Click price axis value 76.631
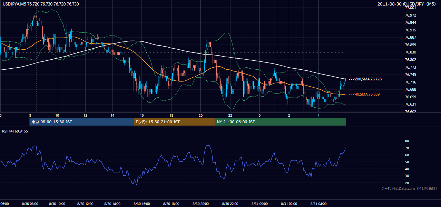The height and width of the screenshot is (207, 441). [411, 104]
